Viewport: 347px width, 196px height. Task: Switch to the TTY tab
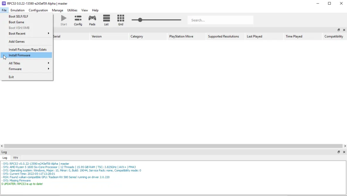click(16, 158)
